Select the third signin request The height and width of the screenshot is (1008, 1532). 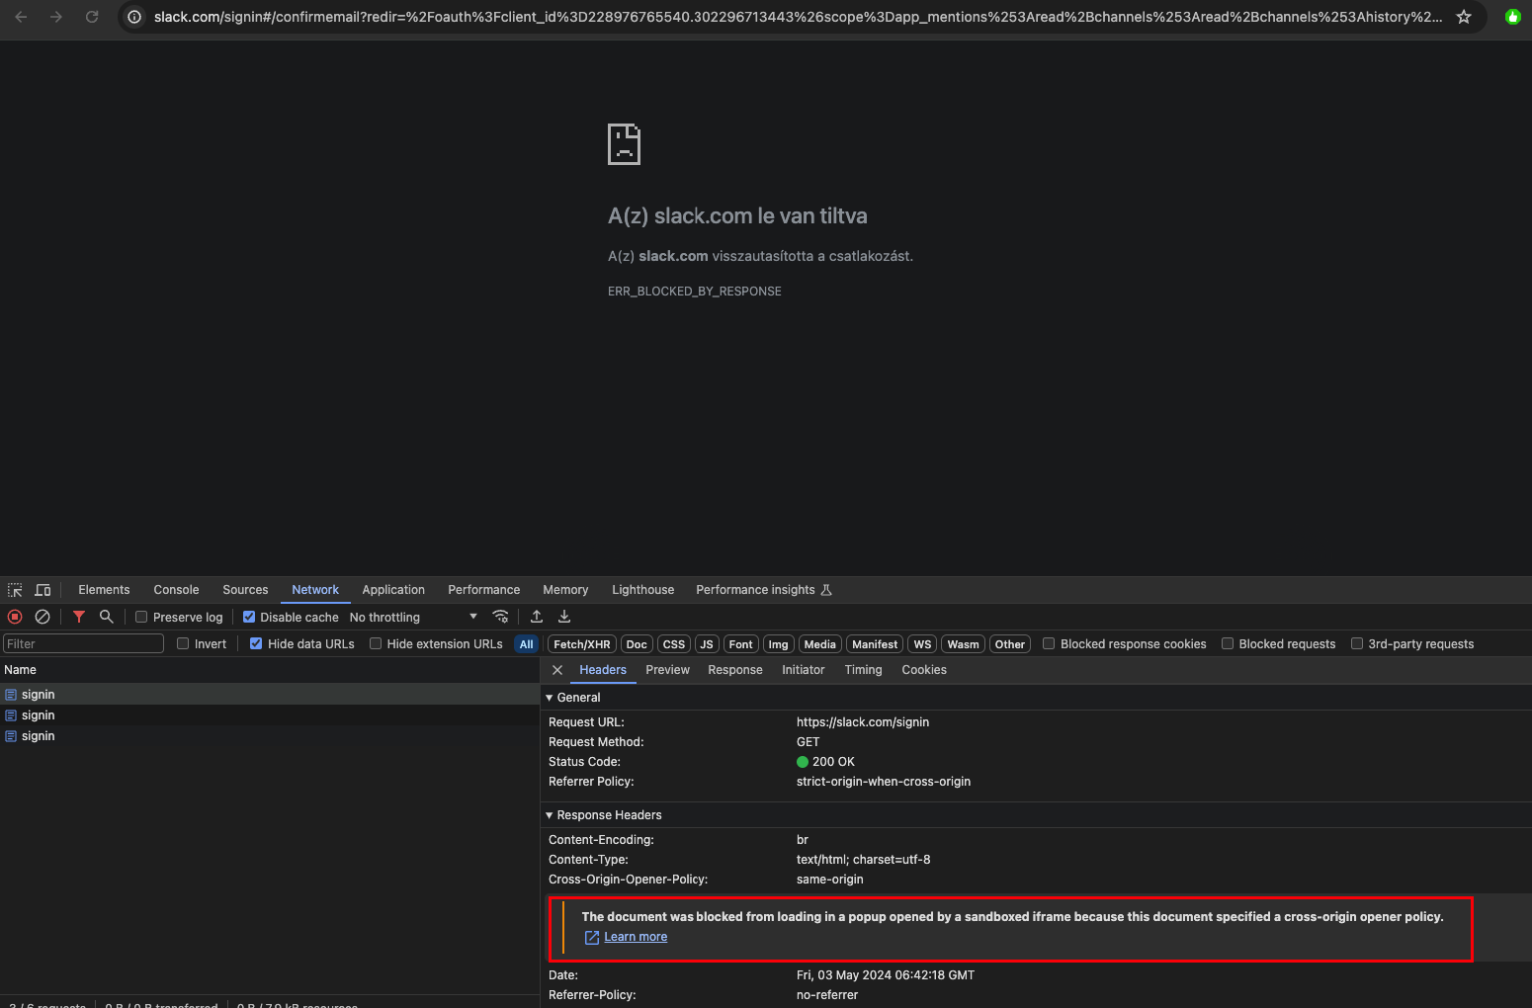pos(269,736)
